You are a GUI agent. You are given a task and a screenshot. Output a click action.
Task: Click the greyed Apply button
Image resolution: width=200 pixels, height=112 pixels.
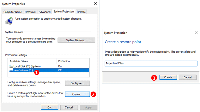pos(88,107)
